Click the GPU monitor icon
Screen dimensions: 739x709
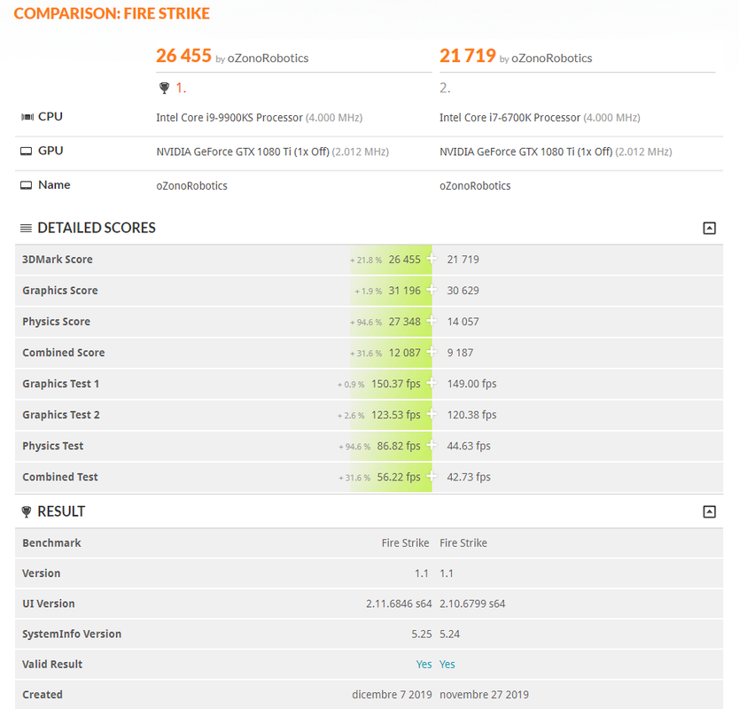tap(26, 151)
